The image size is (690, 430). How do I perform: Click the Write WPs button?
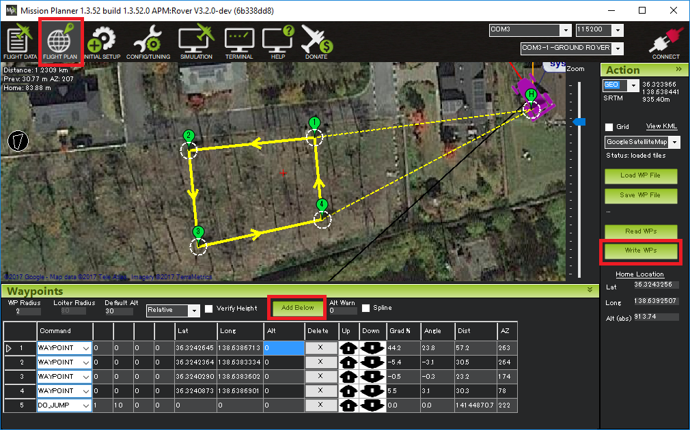coord(641,250)
